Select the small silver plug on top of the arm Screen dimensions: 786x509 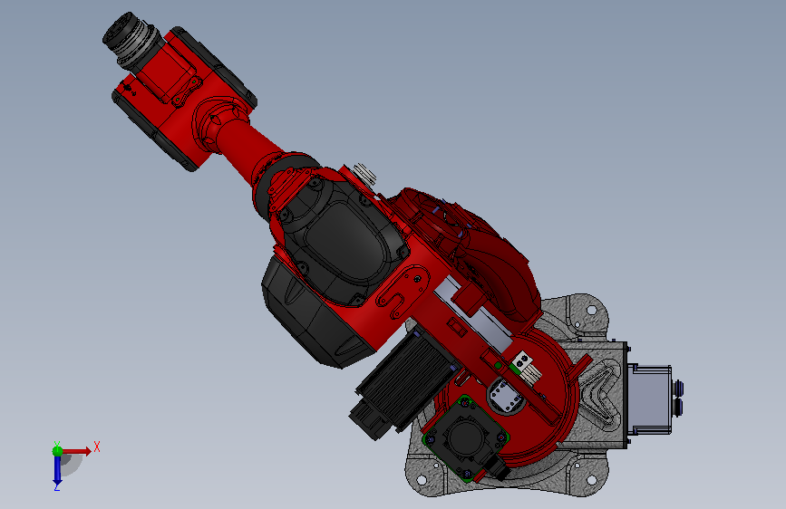(365, 173)
